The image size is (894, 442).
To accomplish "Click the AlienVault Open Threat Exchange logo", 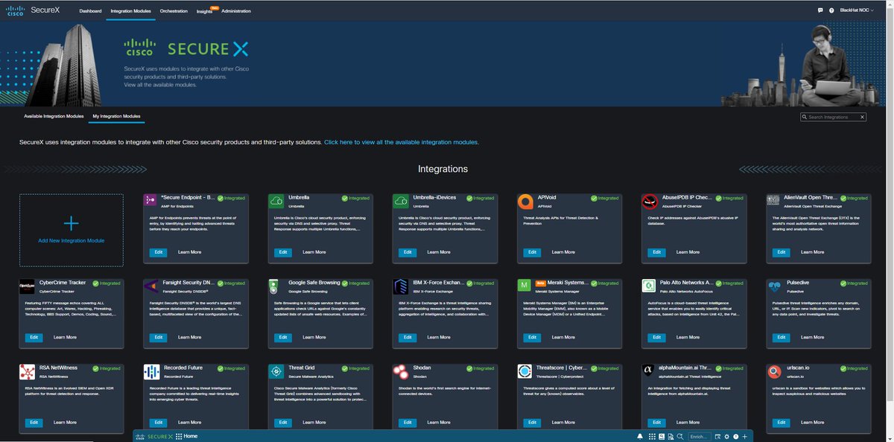I will (773, 201).
